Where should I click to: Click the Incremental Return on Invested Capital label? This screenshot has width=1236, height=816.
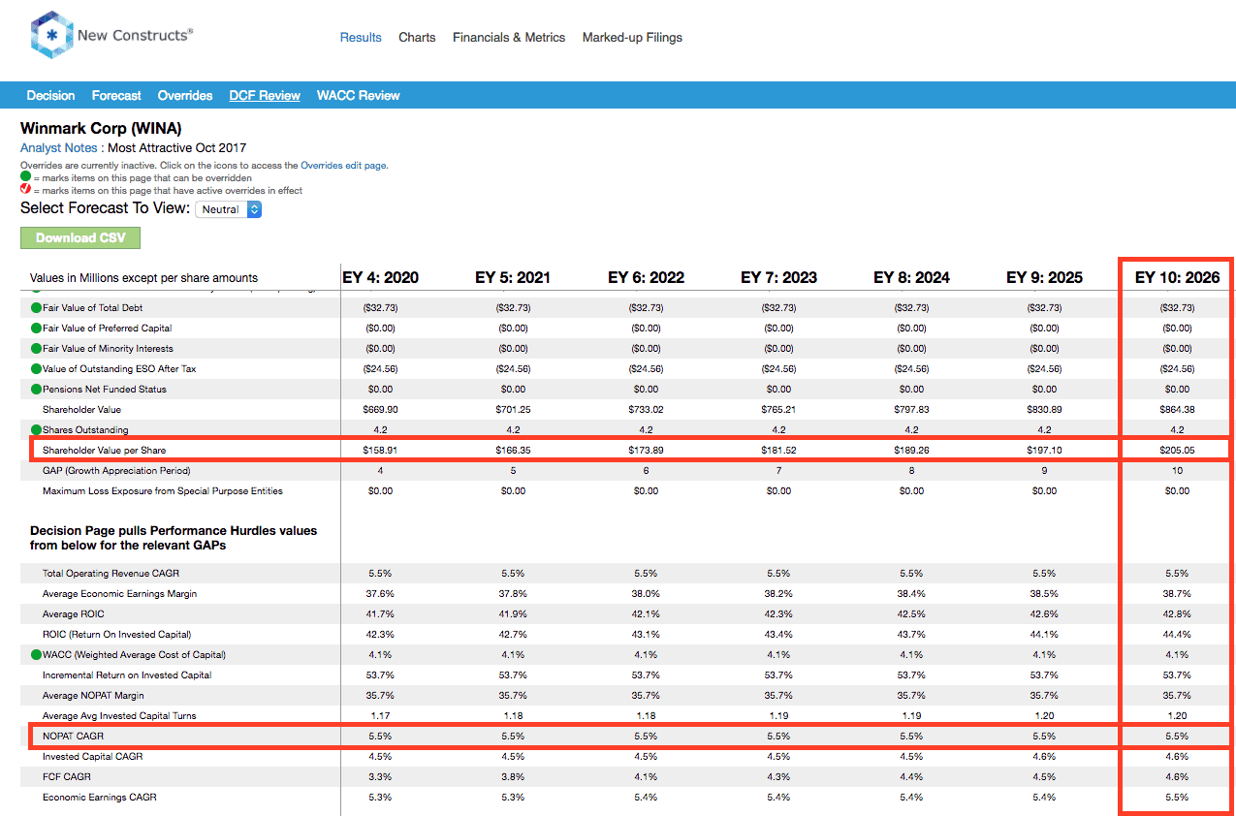(127, 675)
